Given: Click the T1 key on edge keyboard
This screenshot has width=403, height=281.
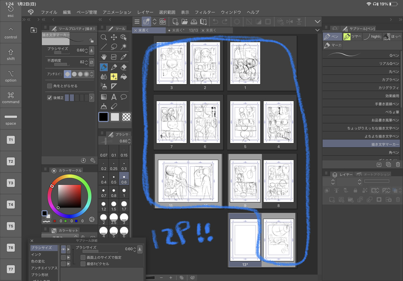Looking at the screenshot, I should tap(11, 140).
